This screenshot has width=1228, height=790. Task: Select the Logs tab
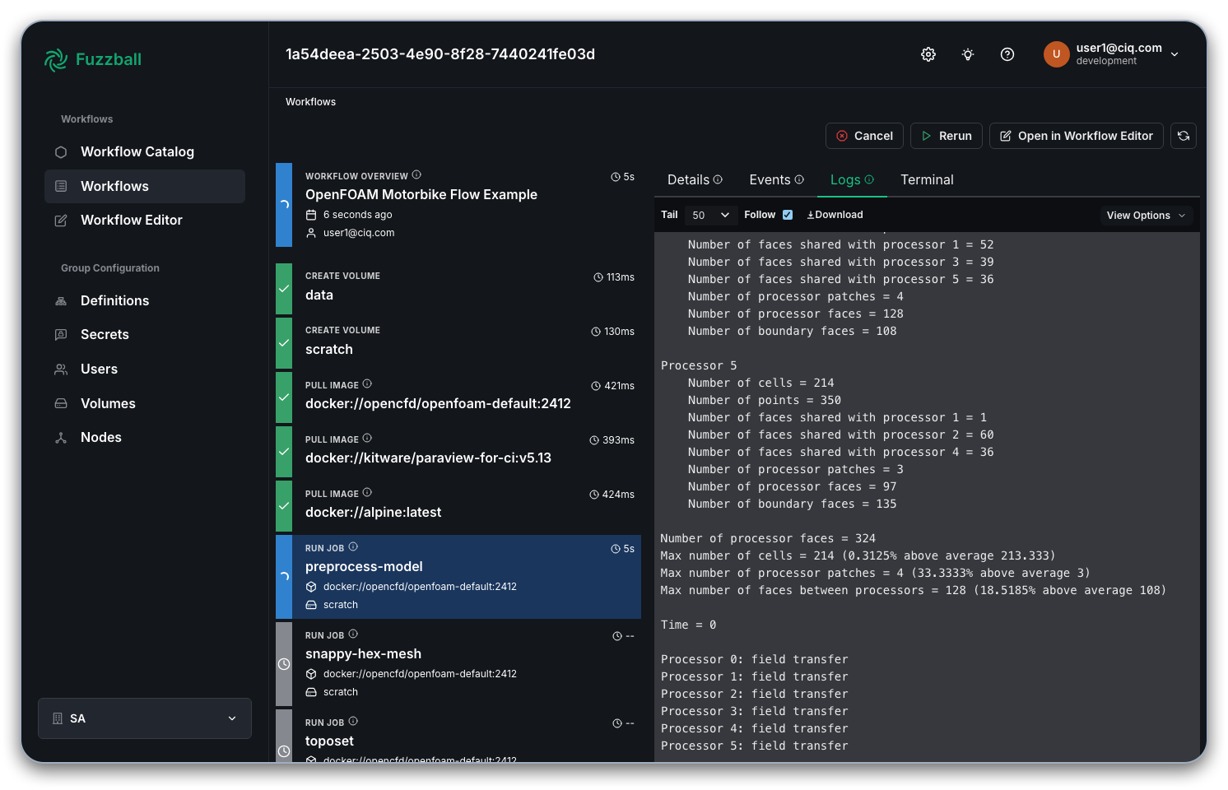pos(852,179)
